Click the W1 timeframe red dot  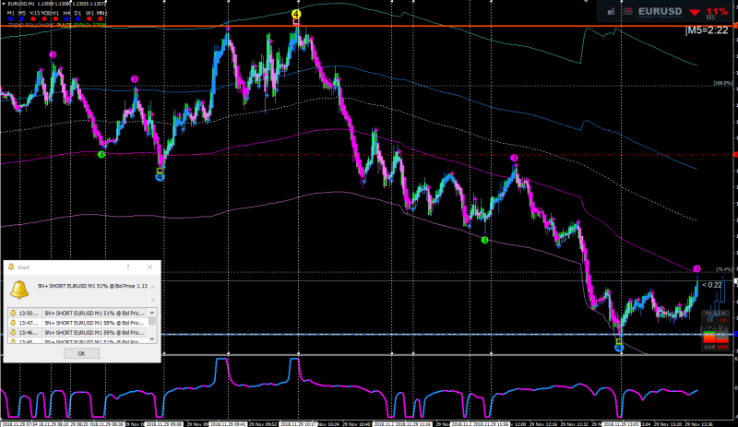pos(89,18)
